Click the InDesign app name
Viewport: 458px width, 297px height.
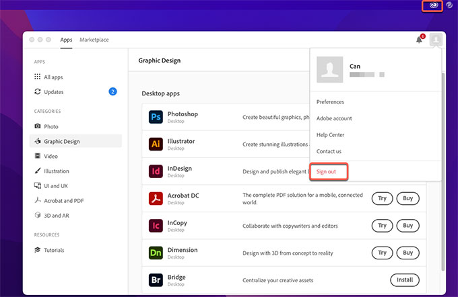(x=179, y=169)
